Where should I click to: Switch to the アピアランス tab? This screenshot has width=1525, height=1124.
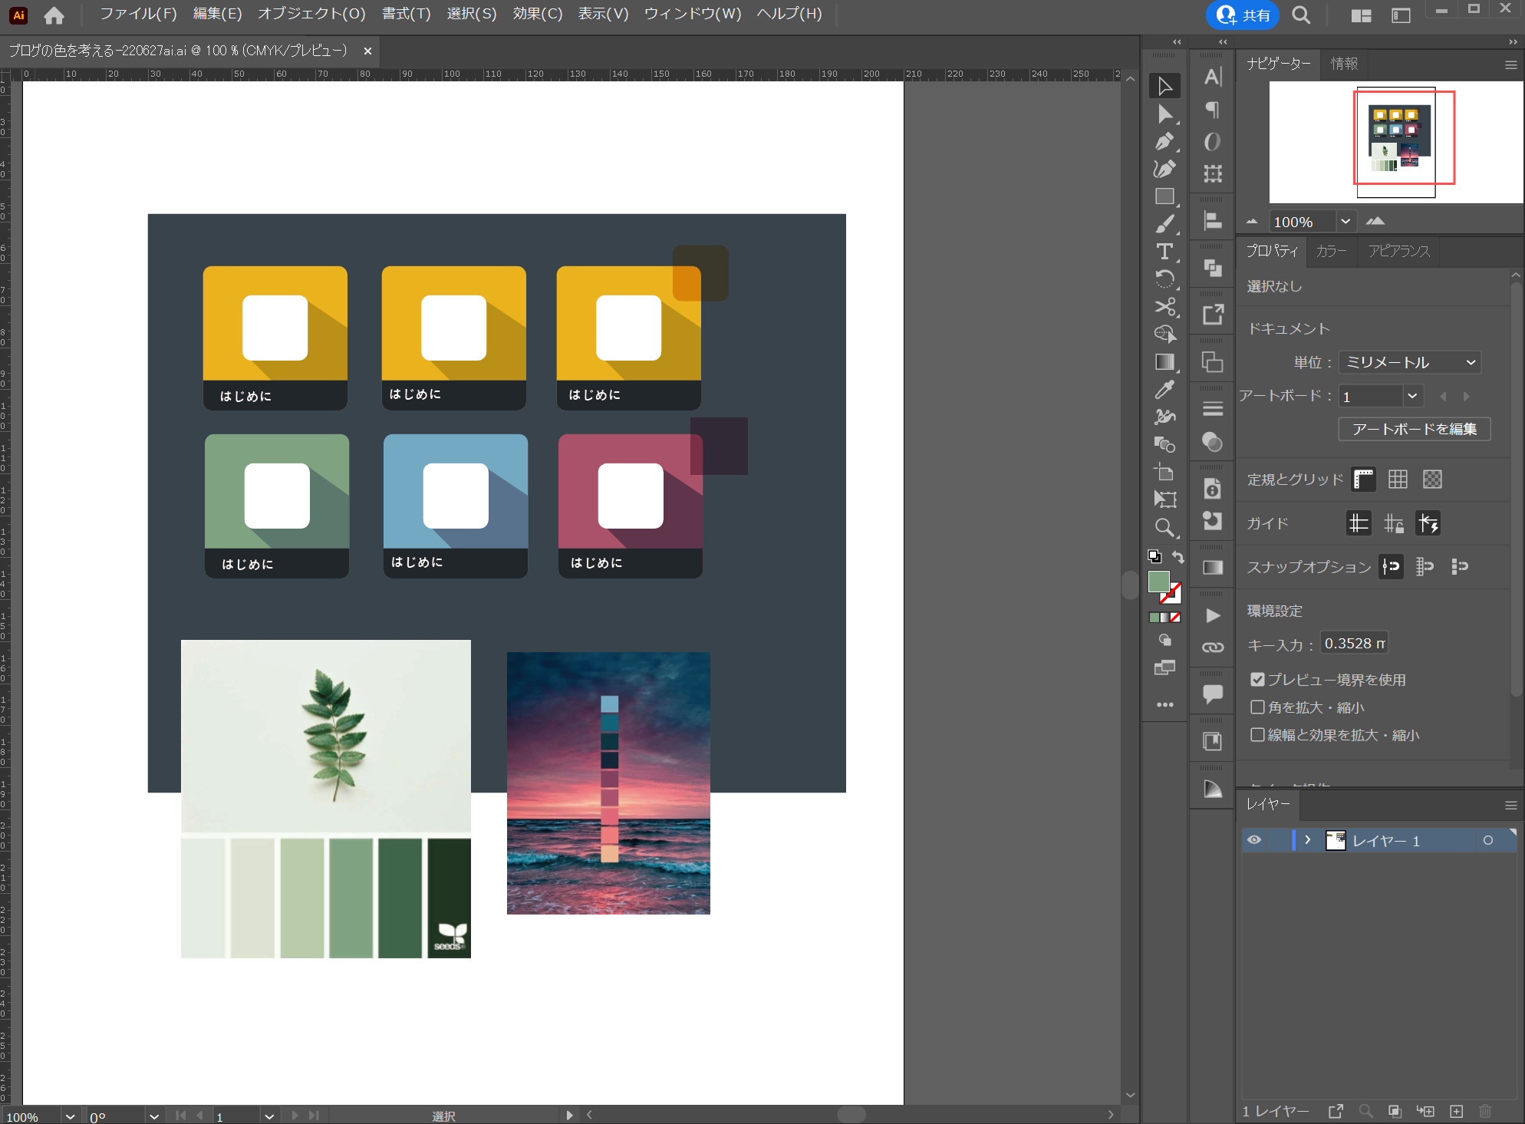1398,252
